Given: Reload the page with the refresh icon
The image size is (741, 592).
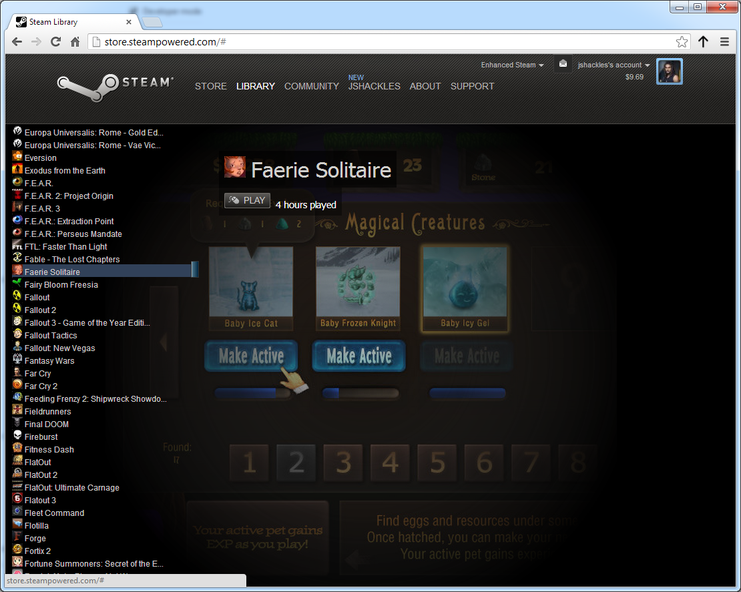Looking at the screenshot, I should [56, 41].
